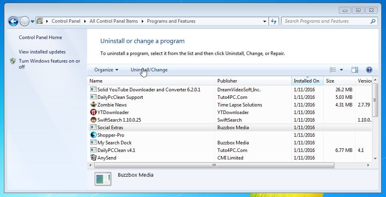Sort by the Installed On column
Screen dimensions: 386x197
306,81
